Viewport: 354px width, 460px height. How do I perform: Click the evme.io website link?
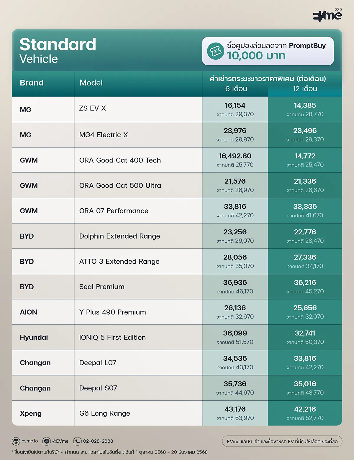[x=28, y=441]
